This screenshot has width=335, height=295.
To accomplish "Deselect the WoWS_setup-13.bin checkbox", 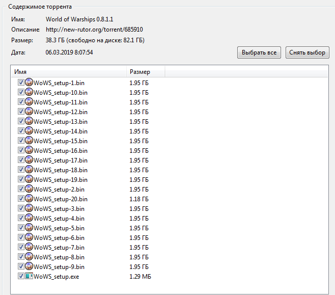I will pos(21,121).
